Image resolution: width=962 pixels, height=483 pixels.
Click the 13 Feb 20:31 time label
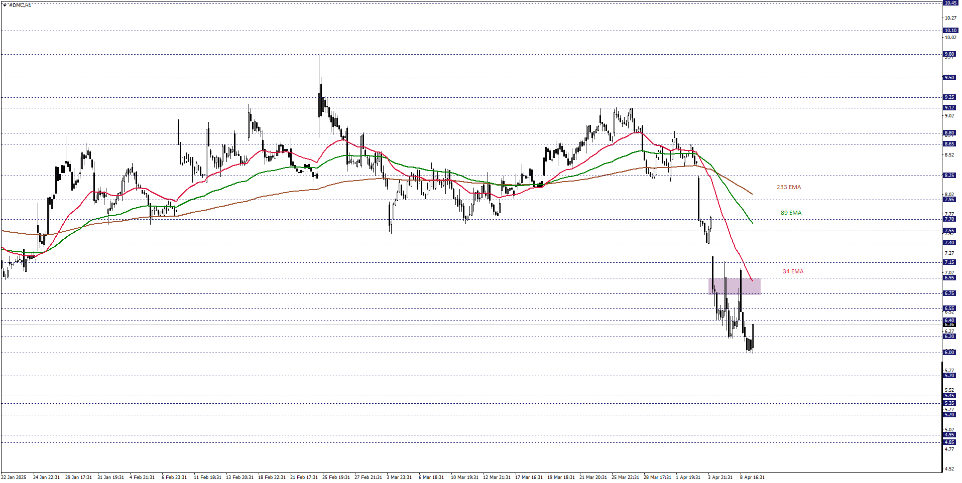239,477
